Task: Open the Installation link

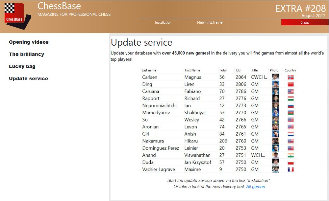Action: 163,22
